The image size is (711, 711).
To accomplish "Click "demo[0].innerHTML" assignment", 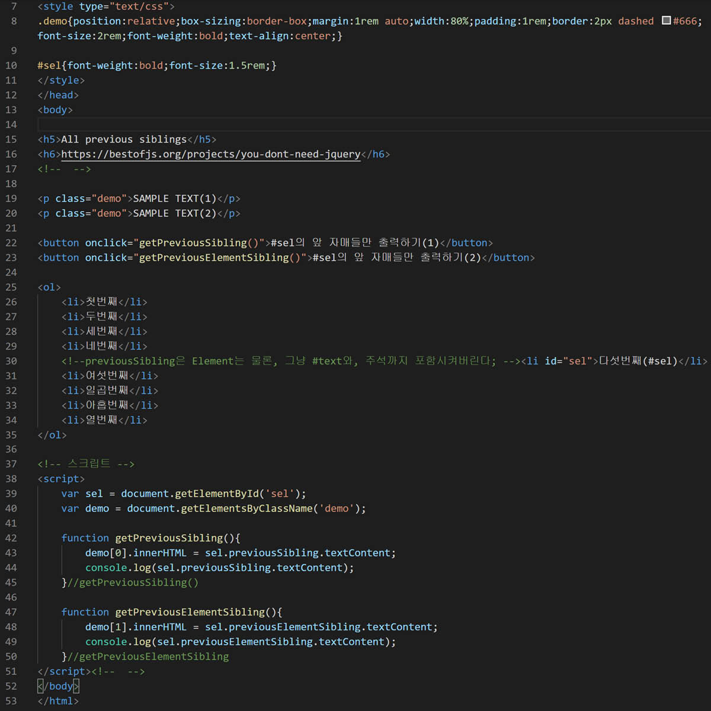I will point(136,553).
